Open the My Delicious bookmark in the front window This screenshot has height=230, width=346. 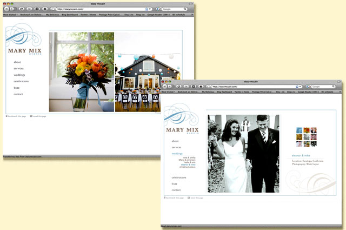click(x=208, y=91)
